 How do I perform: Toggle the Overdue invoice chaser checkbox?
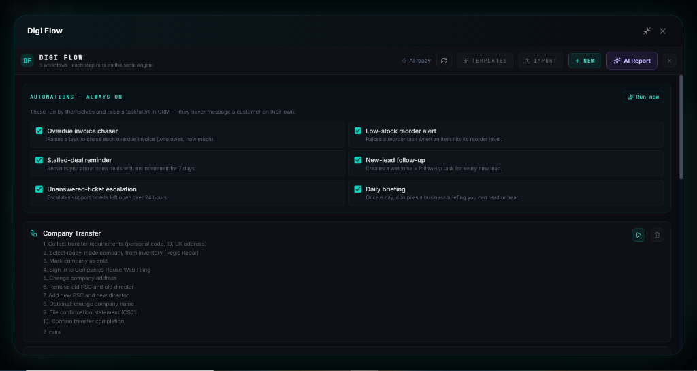pos(39,131)
